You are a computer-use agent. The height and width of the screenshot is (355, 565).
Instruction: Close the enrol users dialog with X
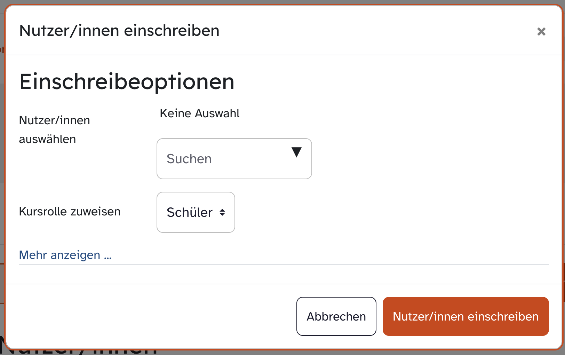(541, 32)
